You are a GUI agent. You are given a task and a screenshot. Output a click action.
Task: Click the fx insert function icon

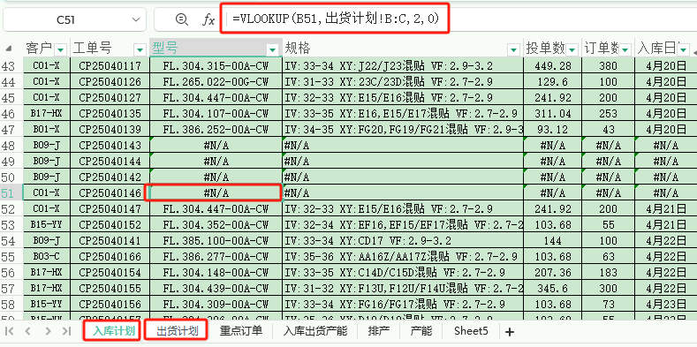pyautogui.click(x=208, y=19)
